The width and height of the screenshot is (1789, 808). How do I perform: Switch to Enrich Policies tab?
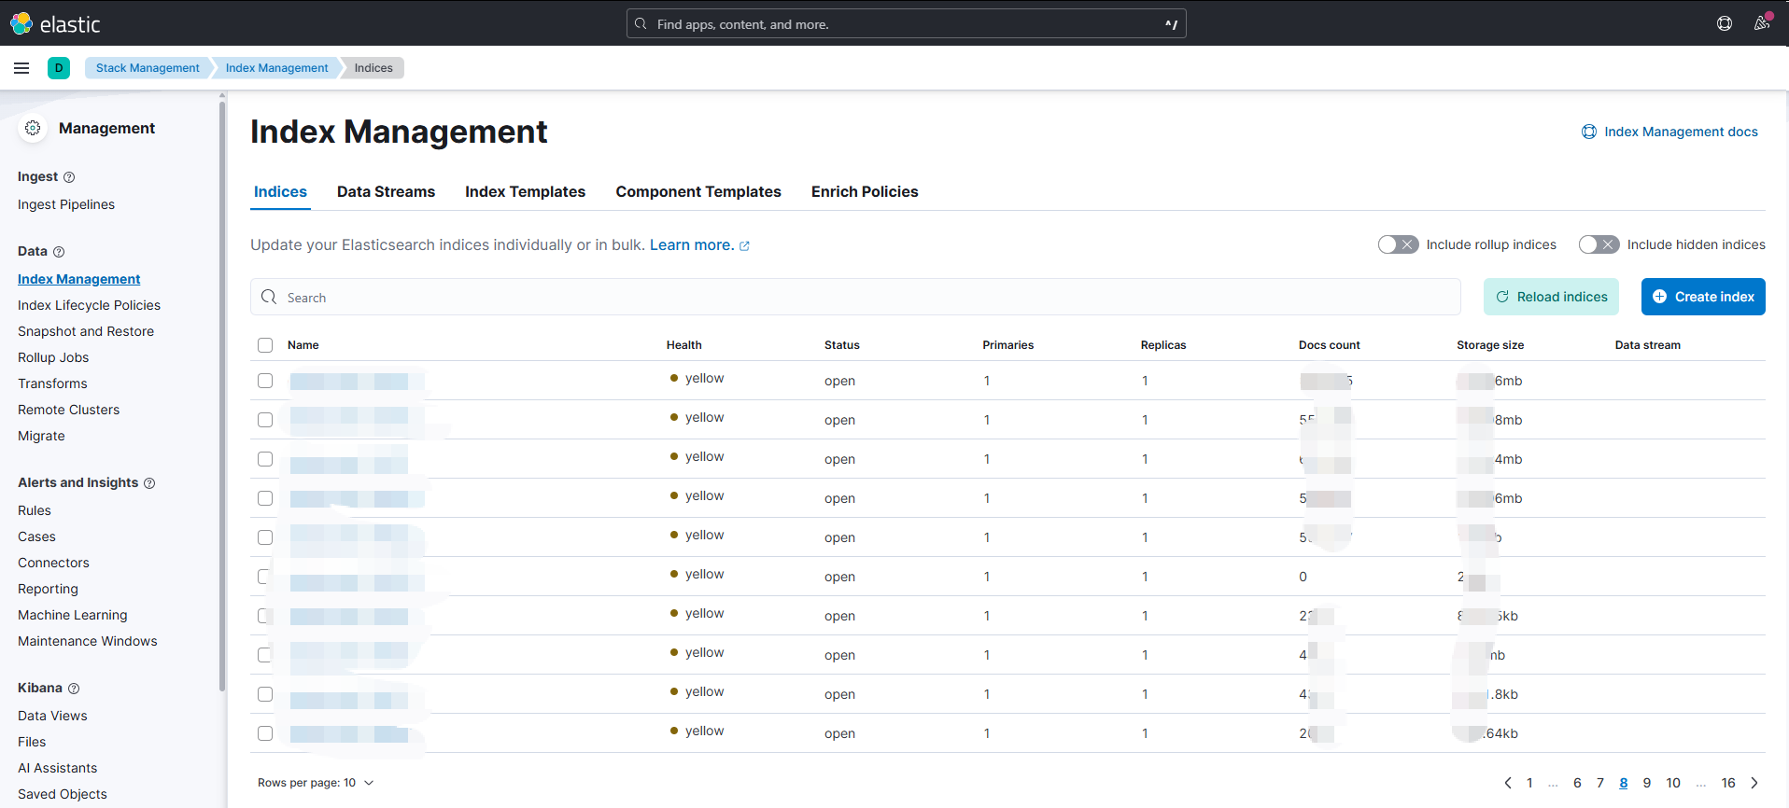tap(865, 191)
